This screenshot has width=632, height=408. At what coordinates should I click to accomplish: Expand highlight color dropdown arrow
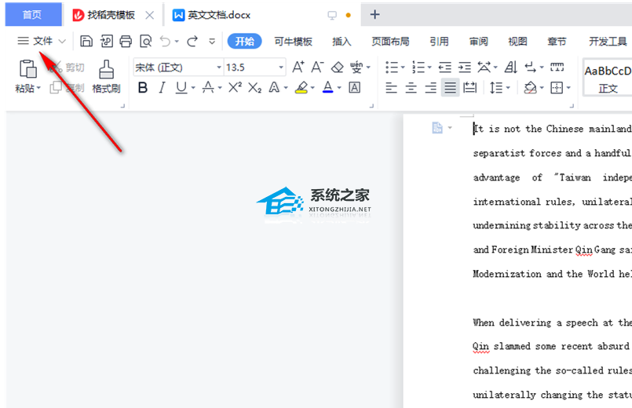tap(312, 87)
